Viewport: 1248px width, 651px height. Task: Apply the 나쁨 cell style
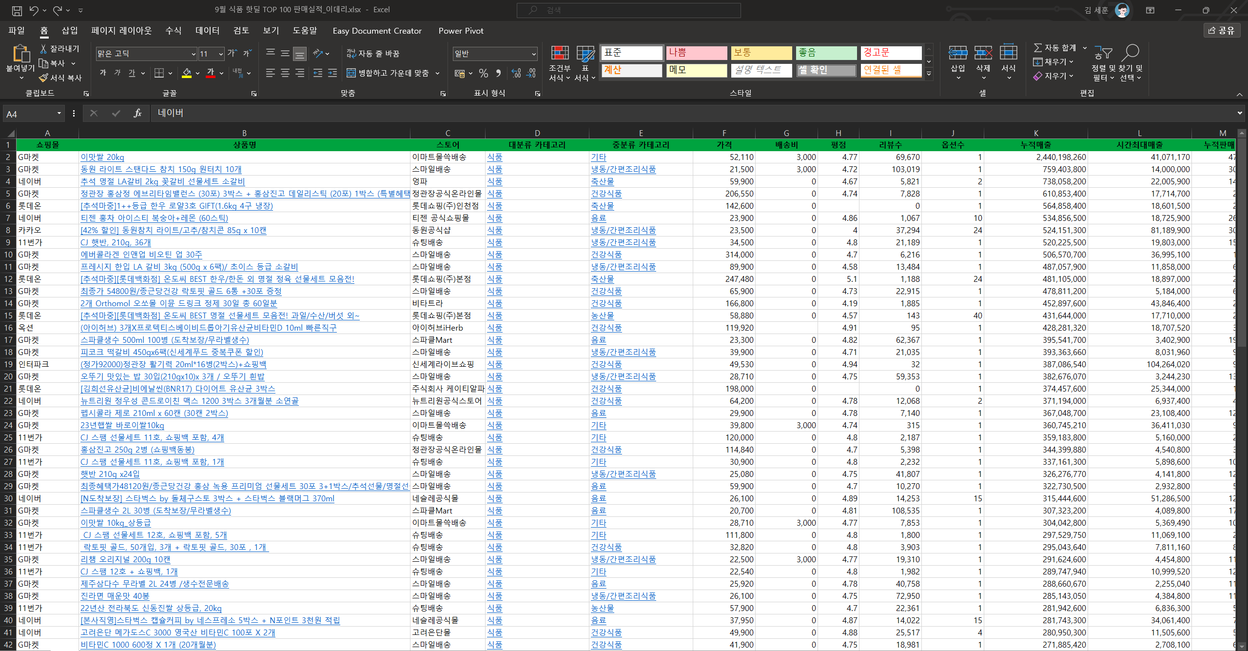click(x=697, y=53)
